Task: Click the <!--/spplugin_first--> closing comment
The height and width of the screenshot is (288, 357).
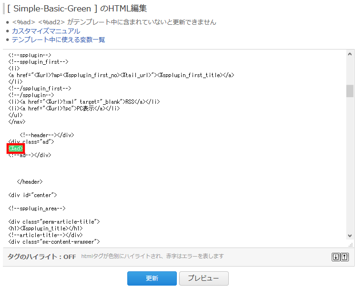Action: (40, 89)
